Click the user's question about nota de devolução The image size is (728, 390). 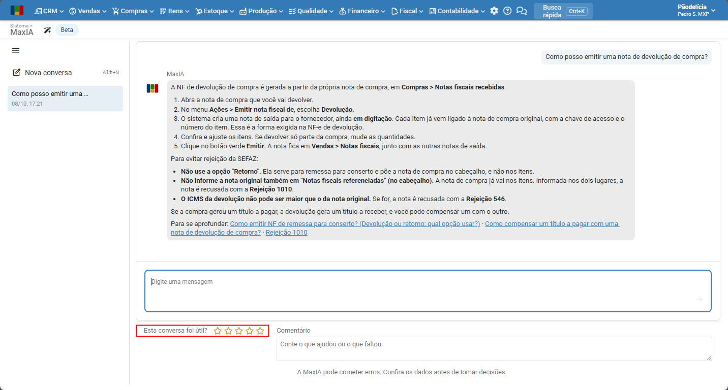[626, 57]
